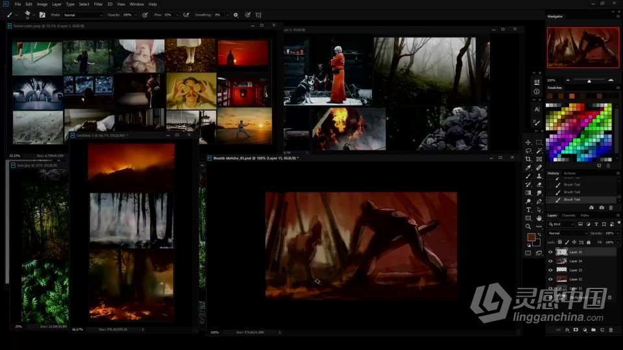Open Smoothing value dropdown arrow

(227, 15)
